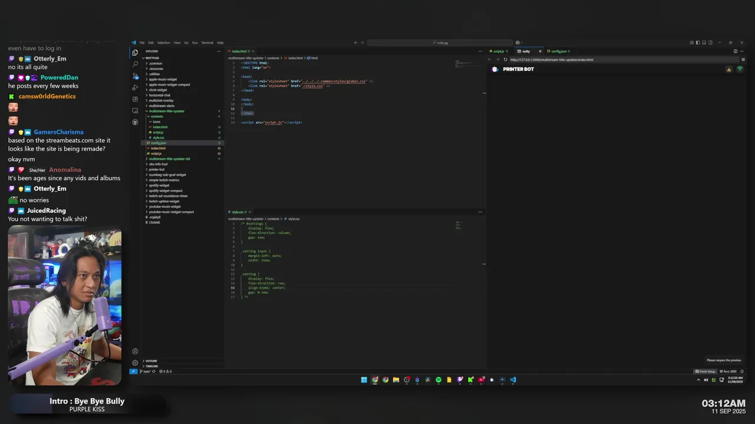Click the warning triangle icon in the preview
755x424 pixels.
(x=729, y=69)
